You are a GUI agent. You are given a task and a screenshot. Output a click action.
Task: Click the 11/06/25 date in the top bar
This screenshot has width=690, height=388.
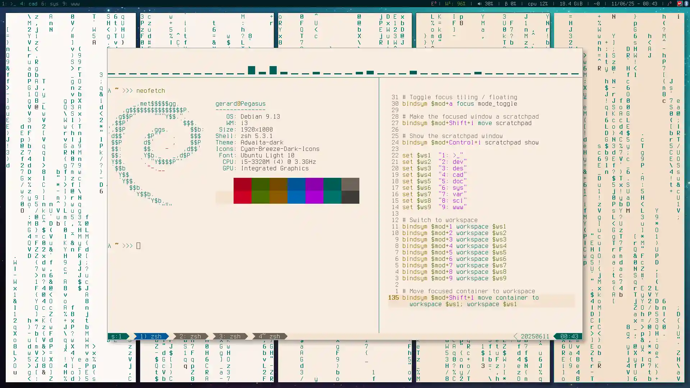click(x=622, y=4)
